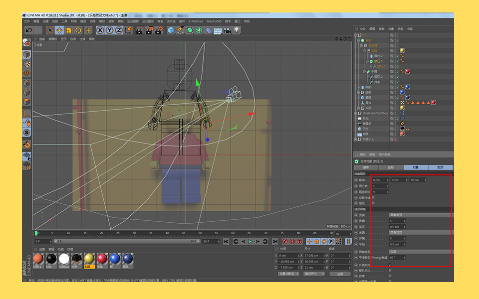Enable Points mode
The height and width of the screenshot is (299, 479).
(x=27, y=83)
